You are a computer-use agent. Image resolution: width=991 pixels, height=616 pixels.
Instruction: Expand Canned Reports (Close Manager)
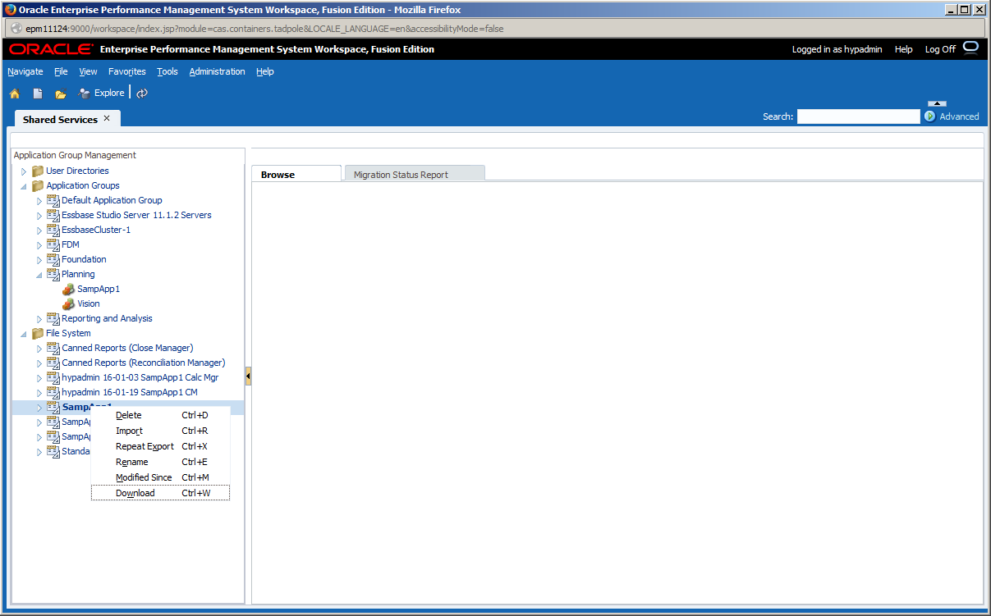click(x=39, y=349)
